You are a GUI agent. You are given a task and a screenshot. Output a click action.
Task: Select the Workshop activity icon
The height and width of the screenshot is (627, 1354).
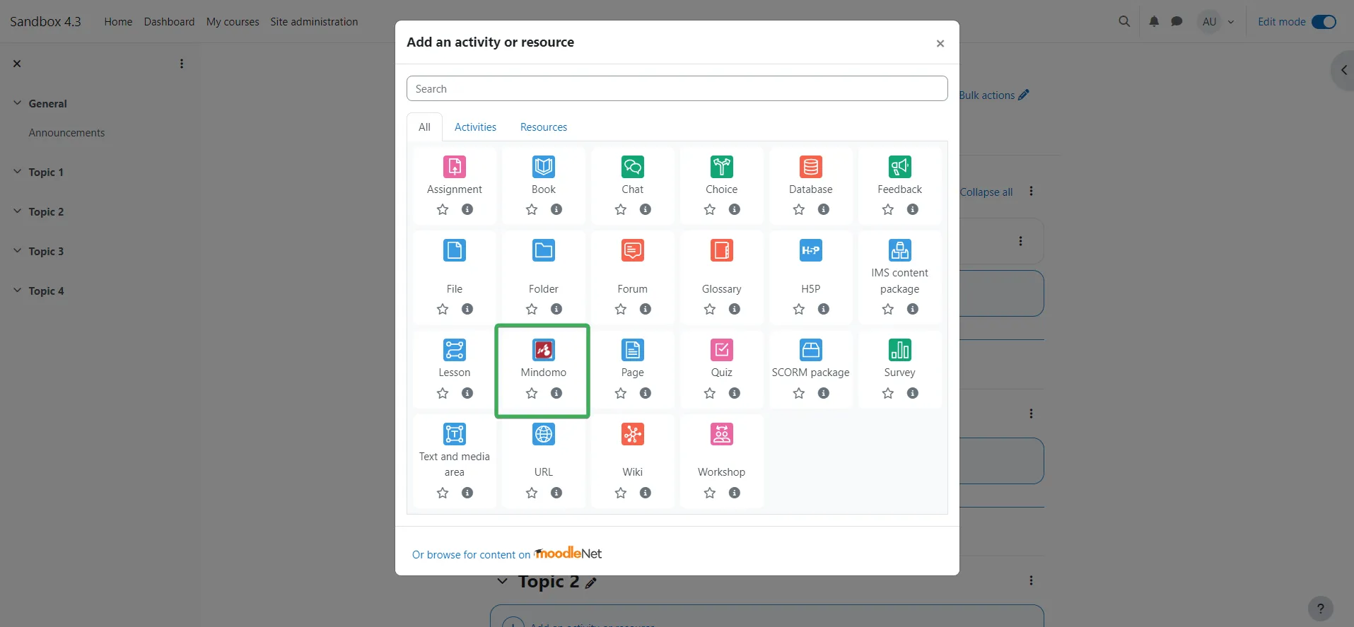[721, 434]
